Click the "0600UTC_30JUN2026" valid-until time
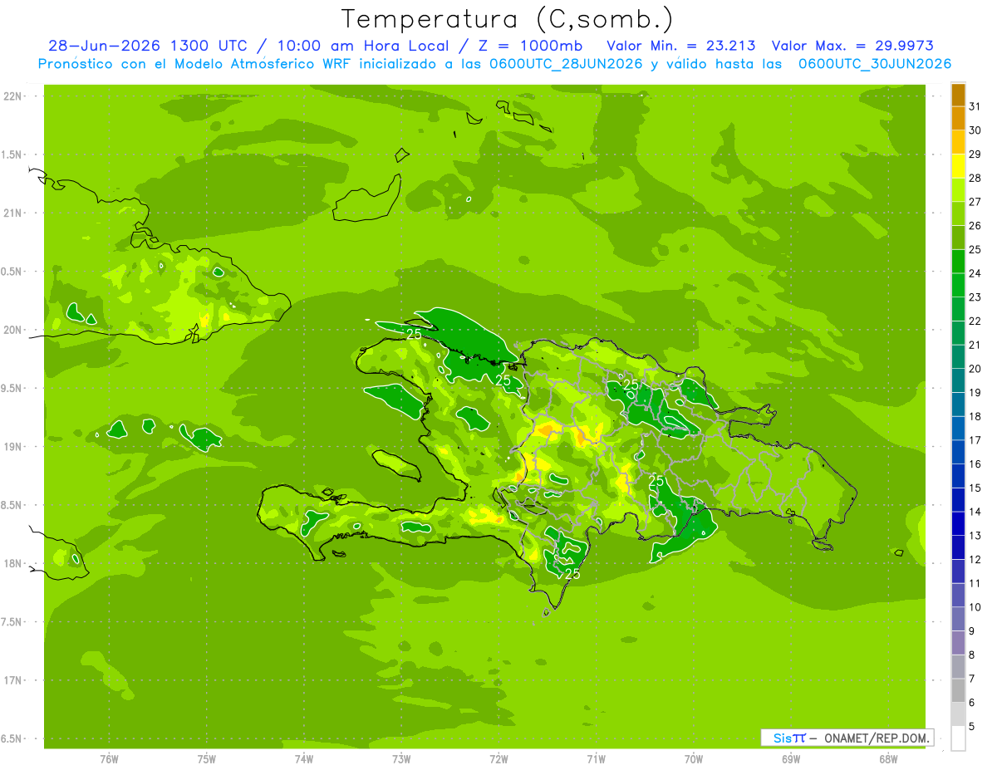The image size is (997, 770). tap(875, 64)
